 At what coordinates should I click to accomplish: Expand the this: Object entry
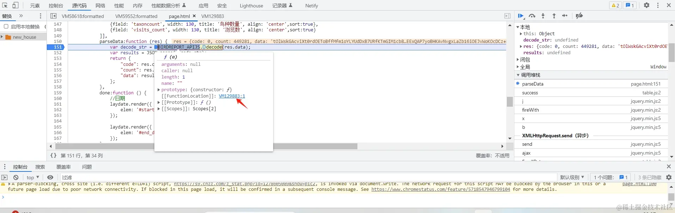(521, 33)
